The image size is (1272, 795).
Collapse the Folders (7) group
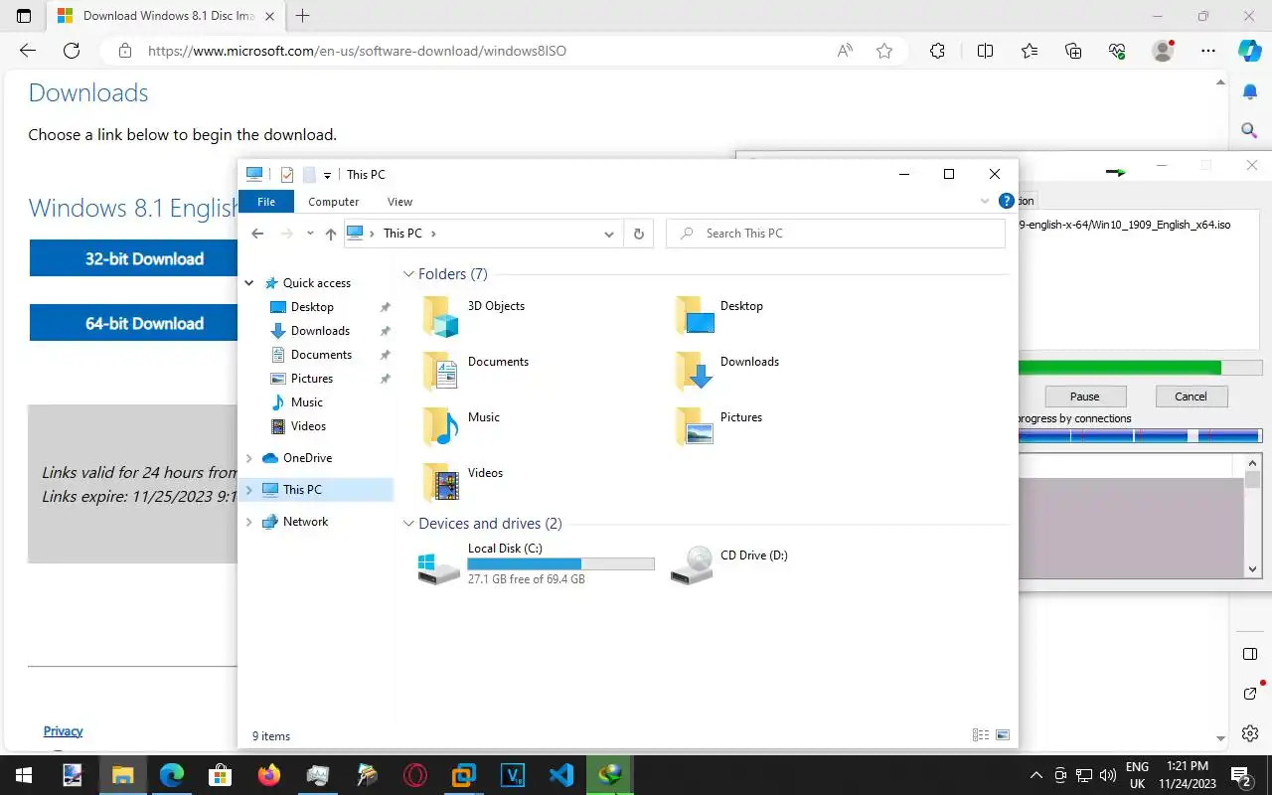click(408, 274)
